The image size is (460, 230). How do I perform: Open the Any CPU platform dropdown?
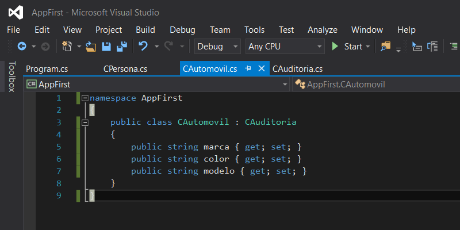click(285, 47)
